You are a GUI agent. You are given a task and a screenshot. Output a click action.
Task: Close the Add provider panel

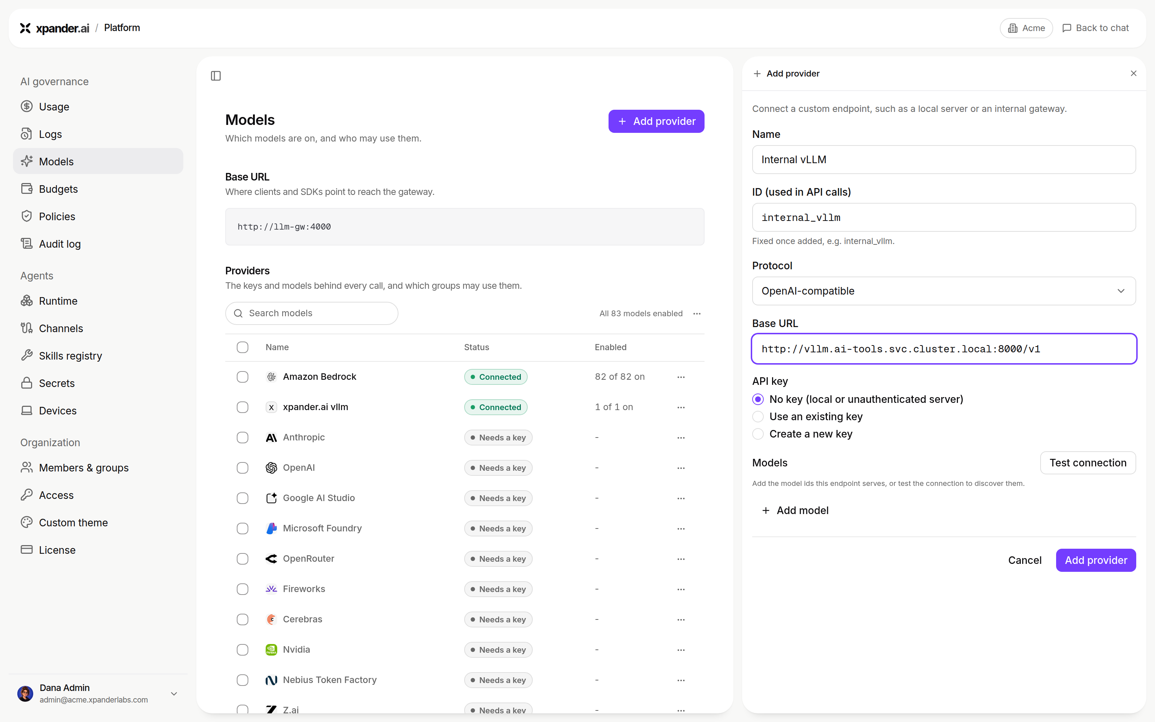(1133, 74)
